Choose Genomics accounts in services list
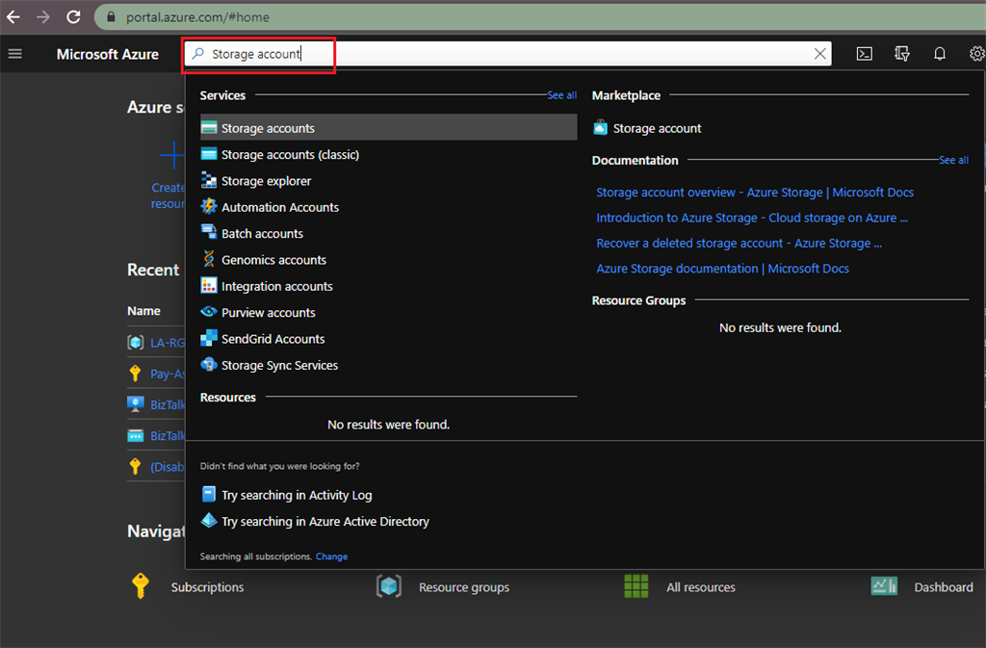Screen dimensions: 986x648 273,260
